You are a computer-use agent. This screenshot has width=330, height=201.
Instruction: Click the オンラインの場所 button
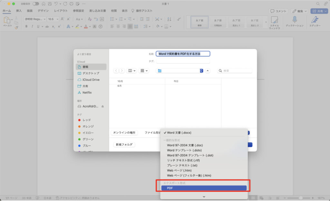pyautogui.click(x=124, y=133)
